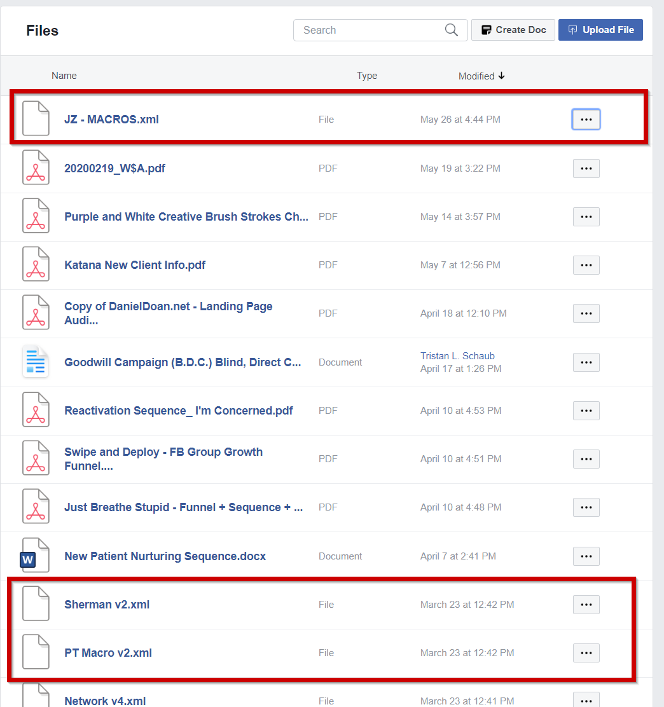Click the blank file icon for JZ - MACROS.xml
Viewport: 664px width, 707px height.
click(36, 119)
